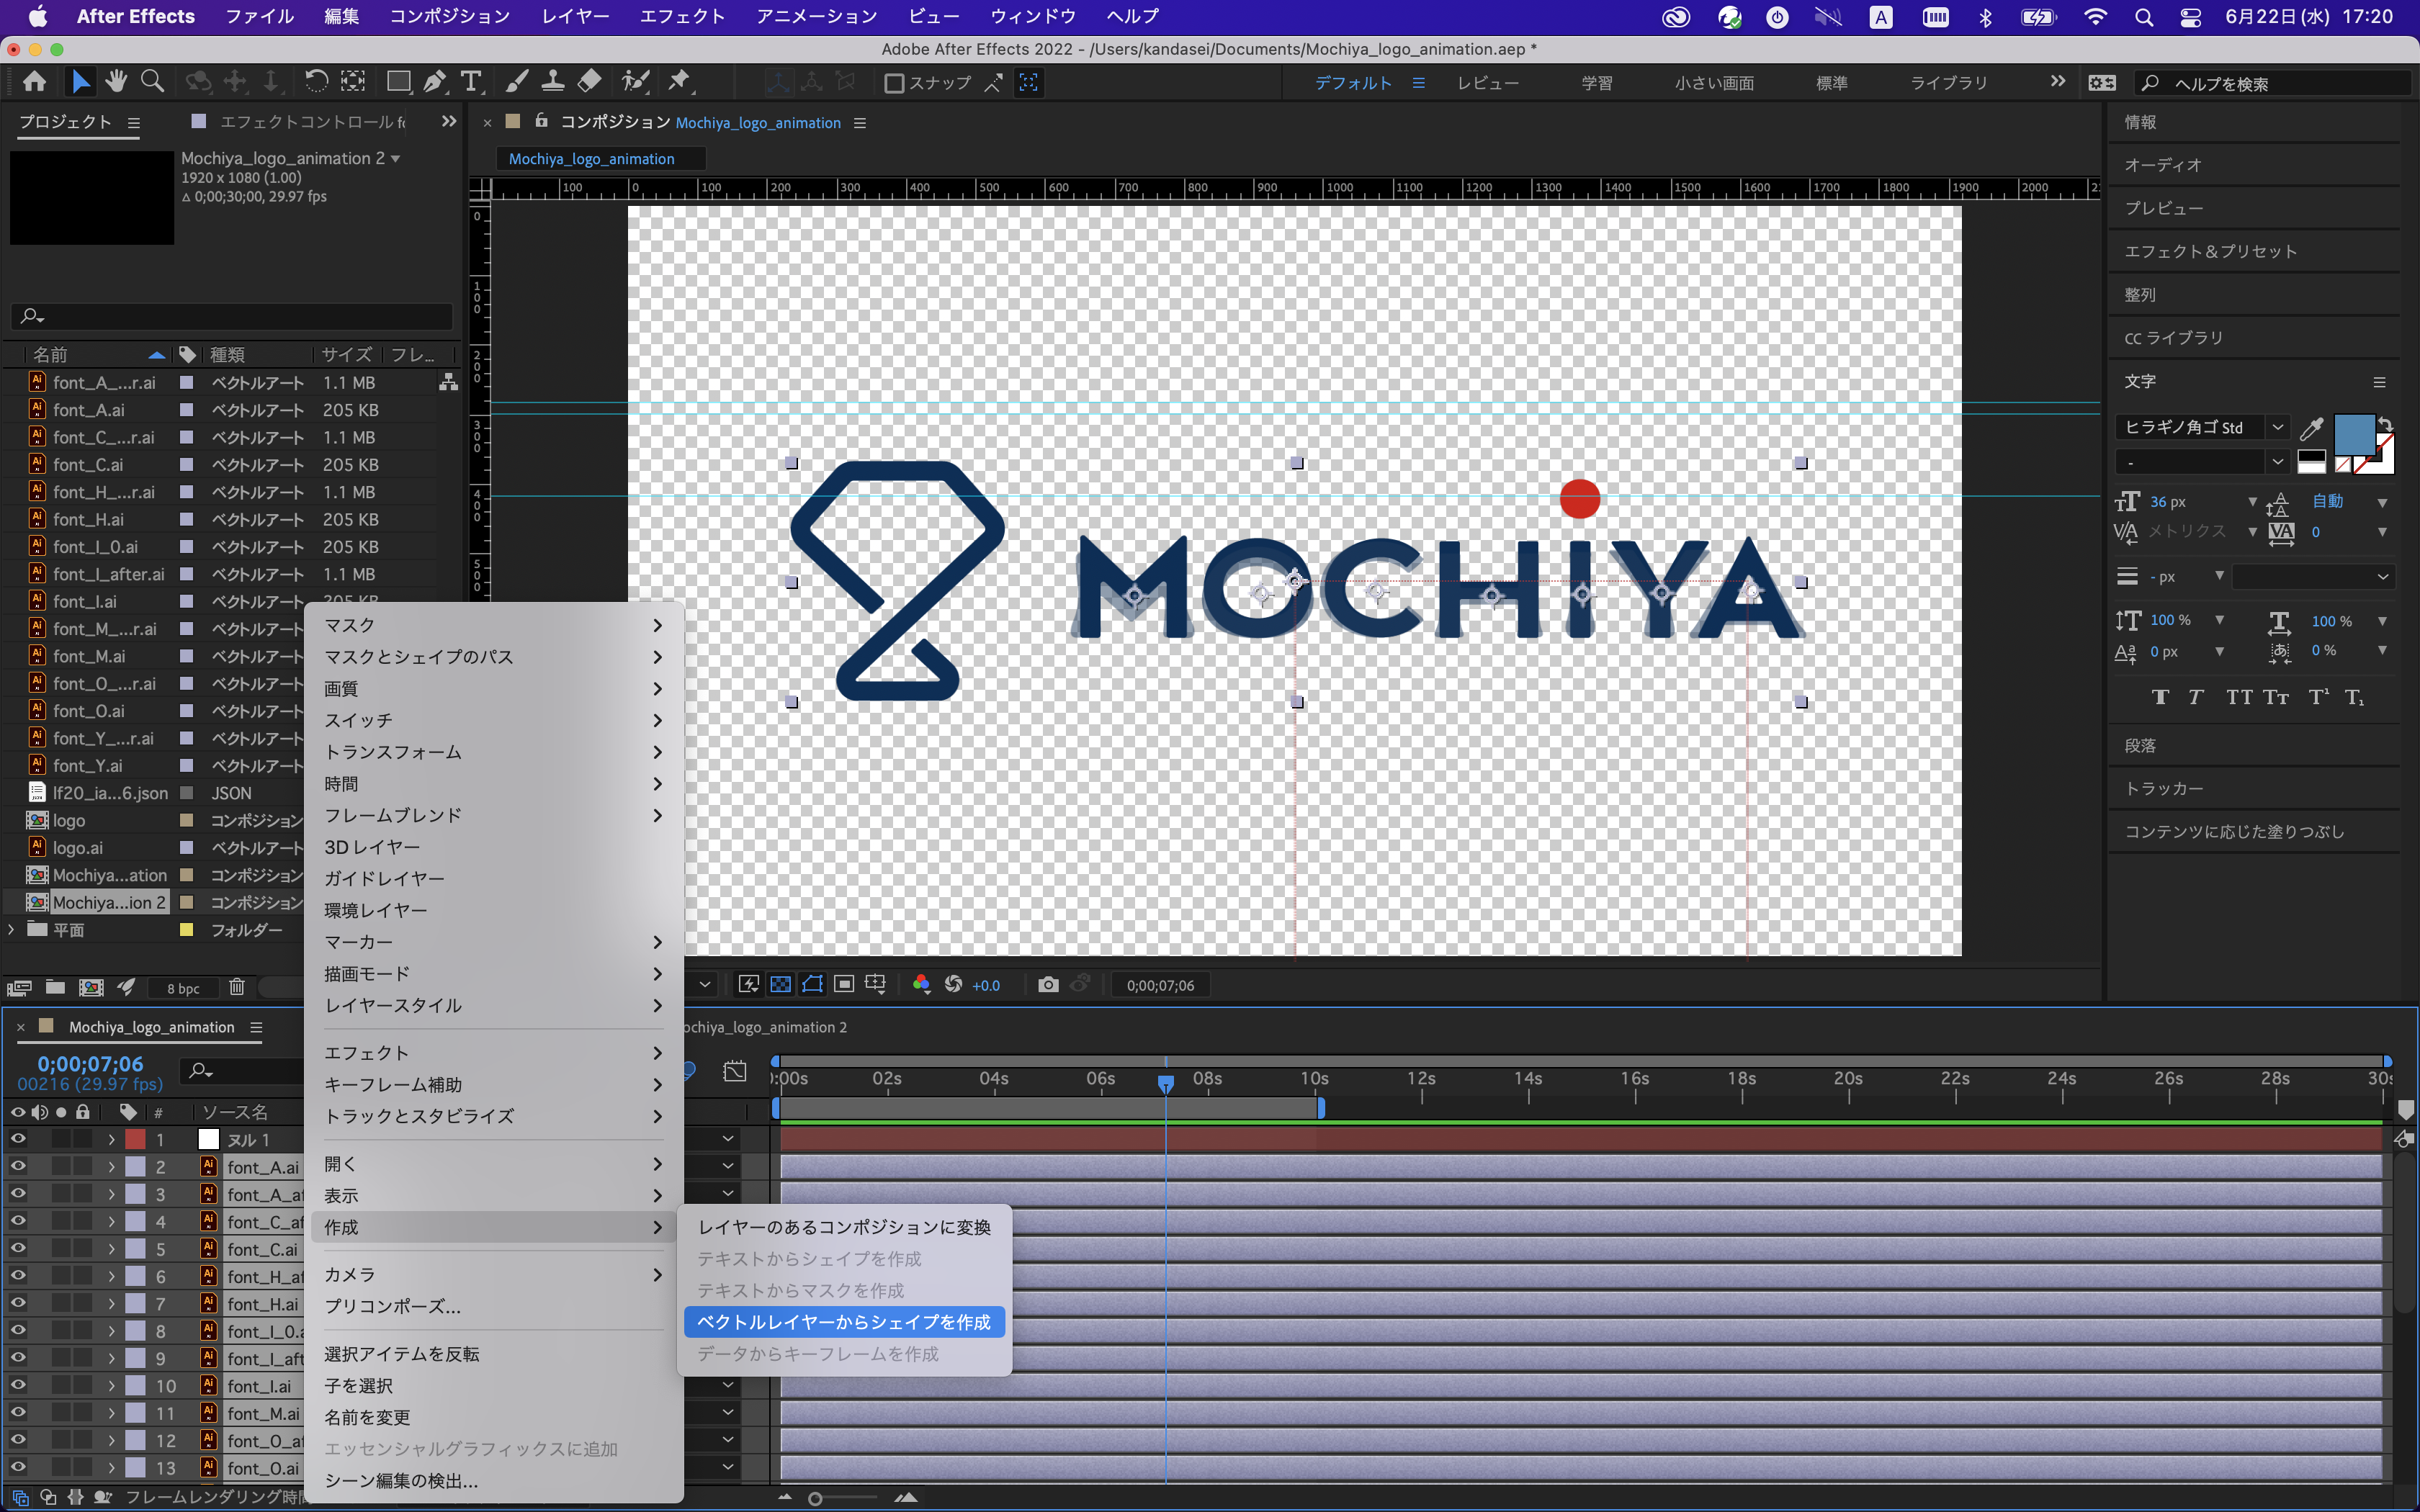Open the エフェクト menu in menu bar
This screenshot has width=2420, height=1512.
(682, 17)
